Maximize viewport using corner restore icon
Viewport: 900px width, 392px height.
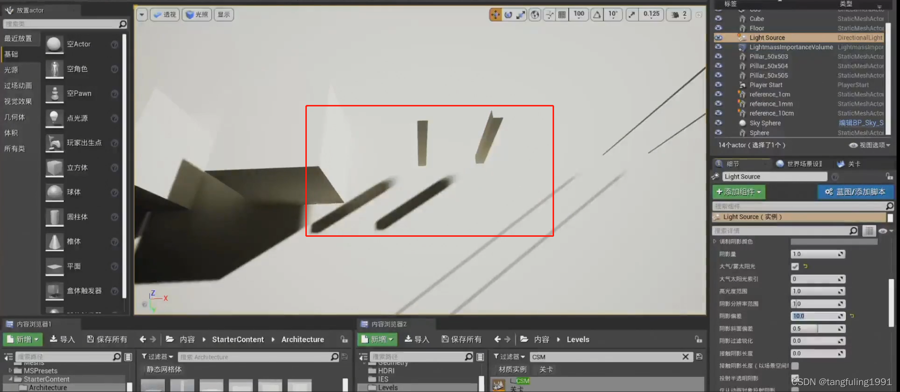[699, 15]
